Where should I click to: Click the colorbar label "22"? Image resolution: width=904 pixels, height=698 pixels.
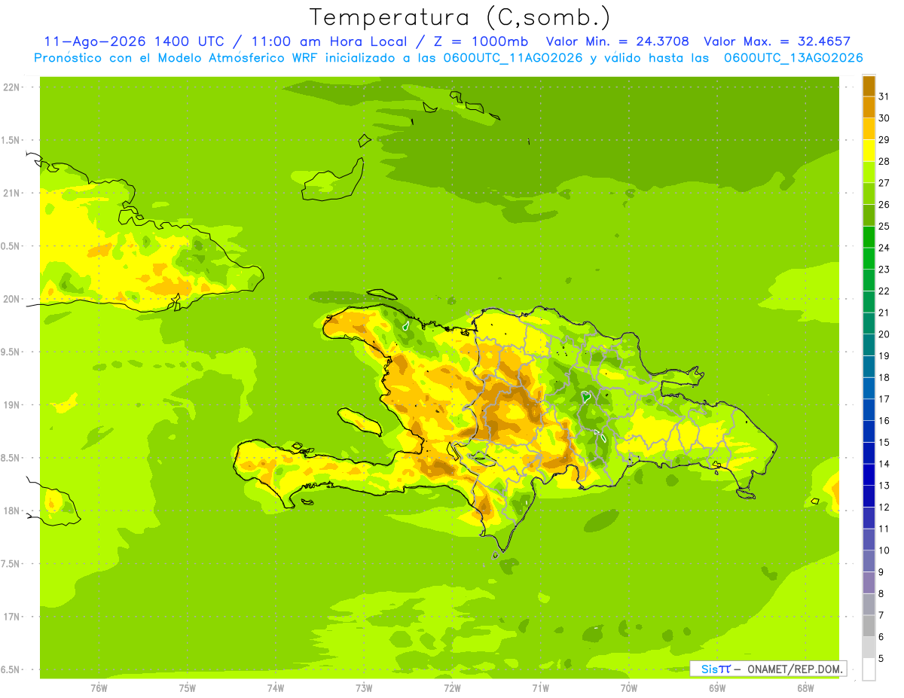[884, 291]
